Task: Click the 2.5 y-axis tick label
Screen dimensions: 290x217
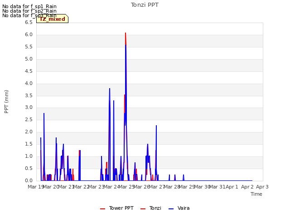Action: coord(29,119)
